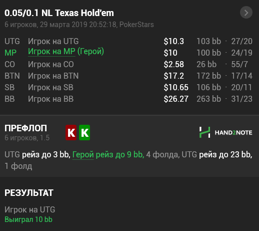Click the ПРЕФЛОП section header
The height and width of the screenshot is (231, 259).
coord(25,128)
